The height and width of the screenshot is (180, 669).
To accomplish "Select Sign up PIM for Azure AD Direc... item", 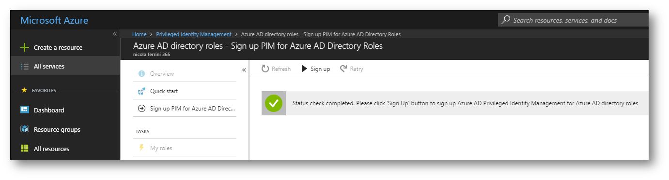I will pos(185,109).
